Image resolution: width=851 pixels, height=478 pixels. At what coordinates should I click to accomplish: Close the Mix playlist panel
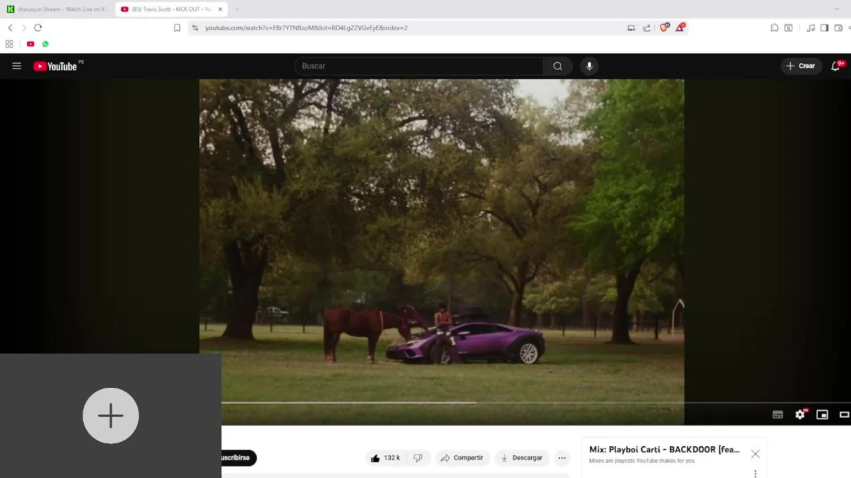click(x=755, y=454)
